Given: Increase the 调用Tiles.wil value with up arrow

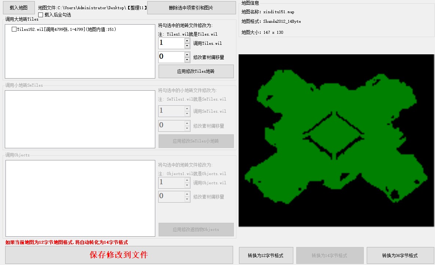Looking at the screenshot, I should (x=187, y=40).
